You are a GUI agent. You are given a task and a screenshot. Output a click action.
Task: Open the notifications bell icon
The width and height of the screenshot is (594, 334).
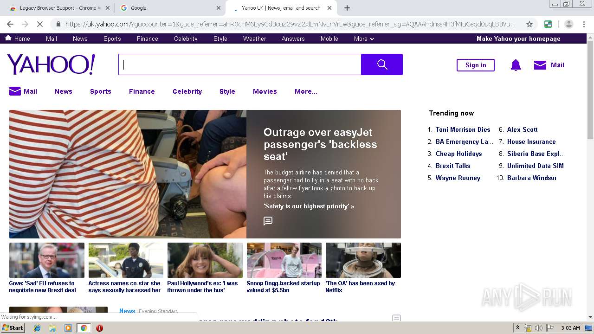(516, 65)
